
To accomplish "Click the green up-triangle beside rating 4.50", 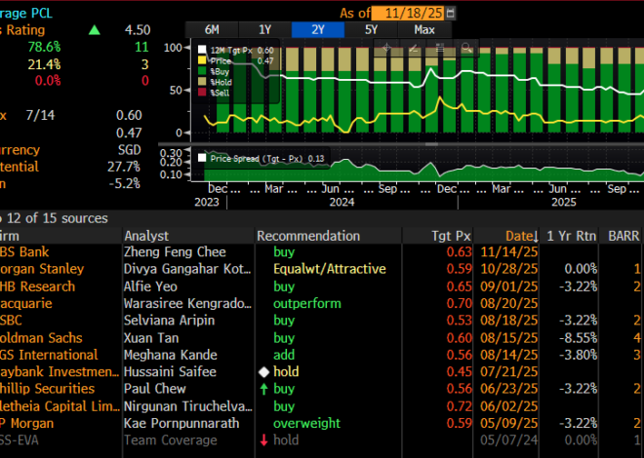I will point(95,30).
